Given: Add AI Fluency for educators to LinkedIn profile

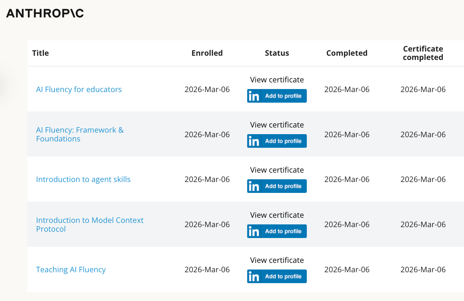Looking at the screenshot, I should (x=277, y=96).
